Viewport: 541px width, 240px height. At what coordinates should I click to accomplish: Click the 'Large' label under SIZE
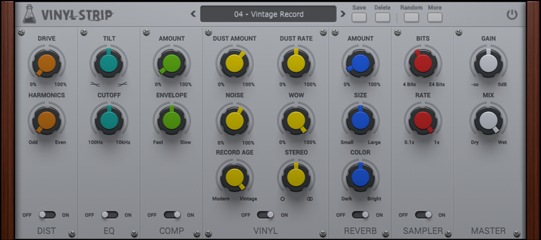pos(374,142)
